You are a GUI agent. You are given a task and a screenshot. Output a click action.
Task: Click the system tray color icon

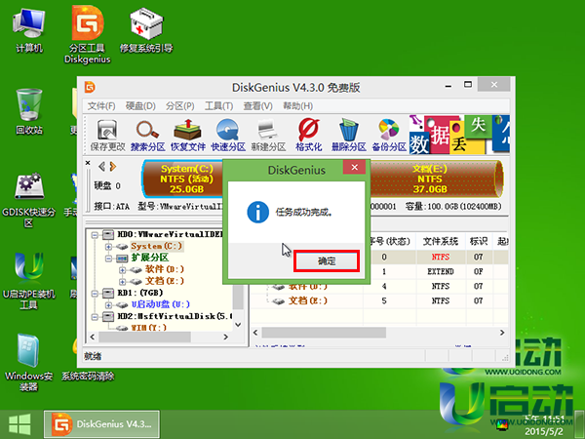(x=502, y=424)
